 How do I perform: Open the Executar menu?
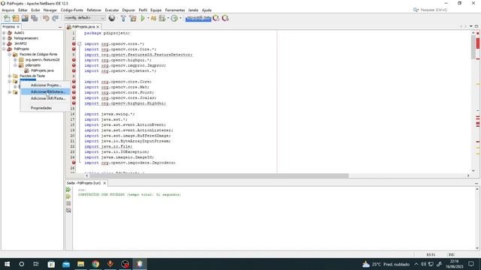click(112, 10)
